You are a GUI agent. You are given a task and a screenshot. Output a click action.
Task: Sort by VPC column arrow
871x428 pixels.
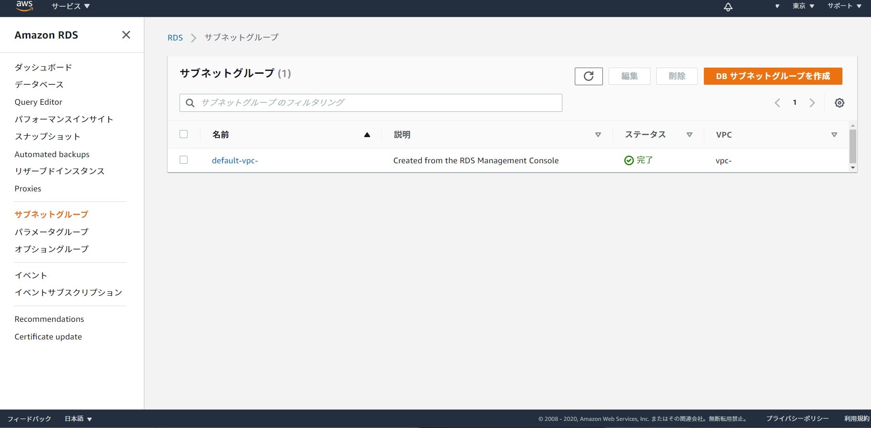click(834, 135)
